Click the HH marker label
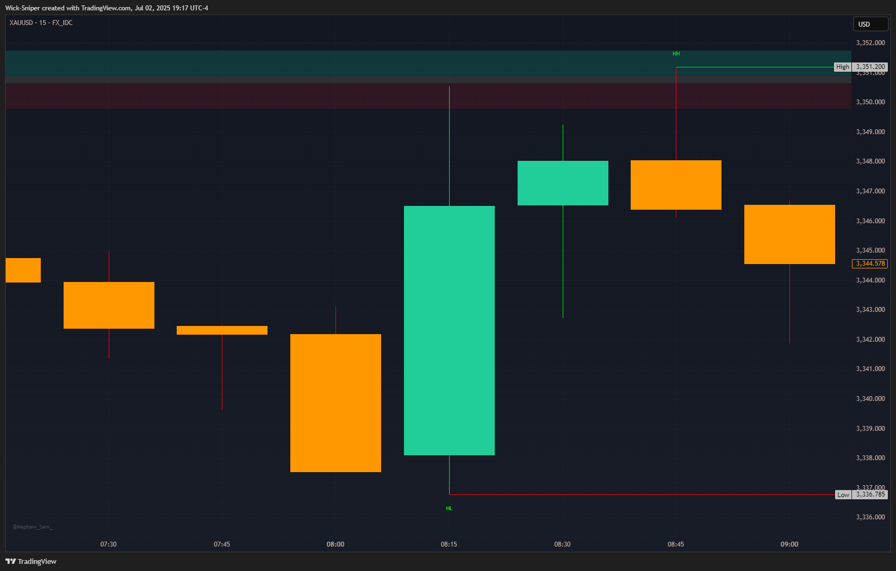The image size is (896, 571). point(676,54)
